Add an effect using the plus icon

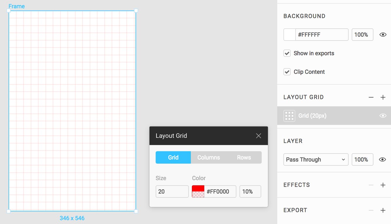pos(383,185)
